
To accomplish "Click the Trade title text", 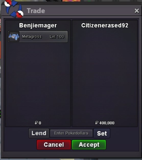I will pyautogui.click(x=36, y=11).
